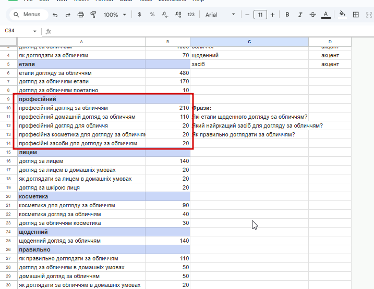This screenshot has width=374, height=289.
Task: Open the Menus search box
Action: coord(29,15)
